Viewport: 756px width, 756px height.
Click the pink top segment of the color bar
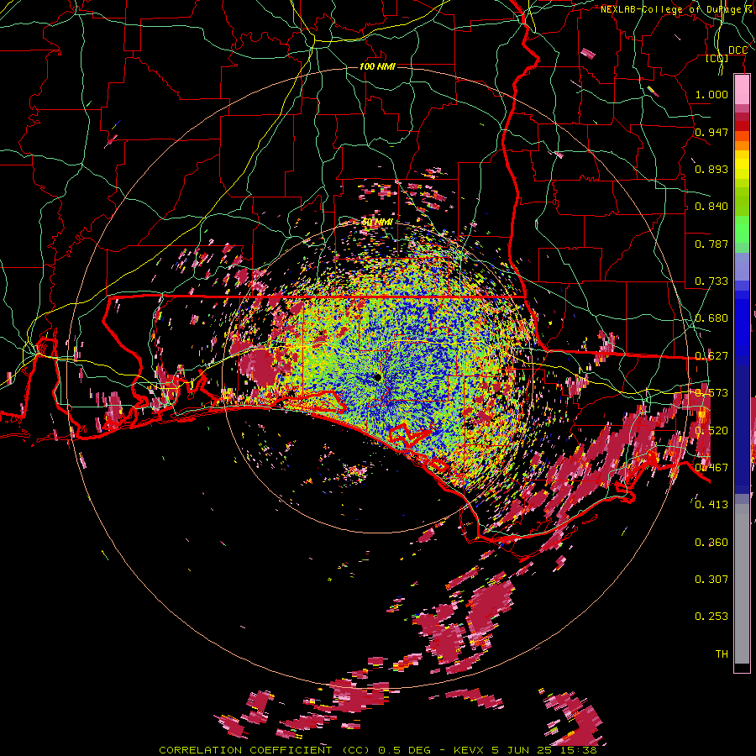(742, 89)
